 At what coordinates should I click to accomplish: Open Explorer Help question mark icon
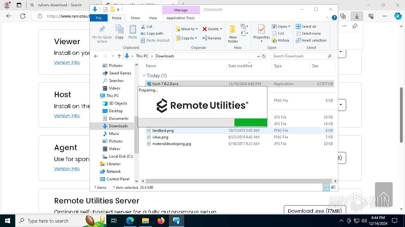click(334, 18)
